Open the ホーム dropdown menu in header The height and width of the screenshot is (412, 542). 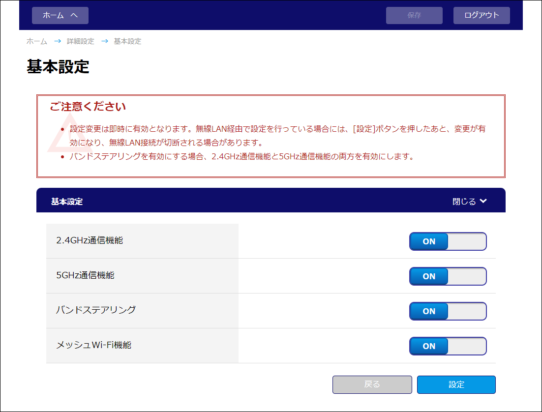[60, 15]
